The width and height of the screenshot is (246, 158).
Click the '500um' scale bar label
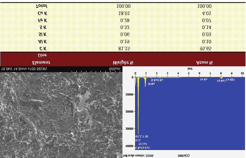click(x=115, y=69)
